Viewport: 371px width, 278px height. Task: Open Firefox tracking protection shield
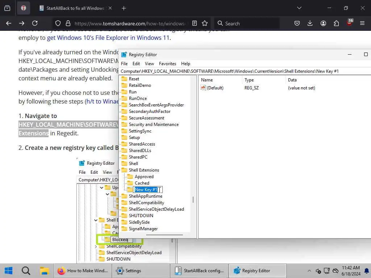tap(58, 23)
